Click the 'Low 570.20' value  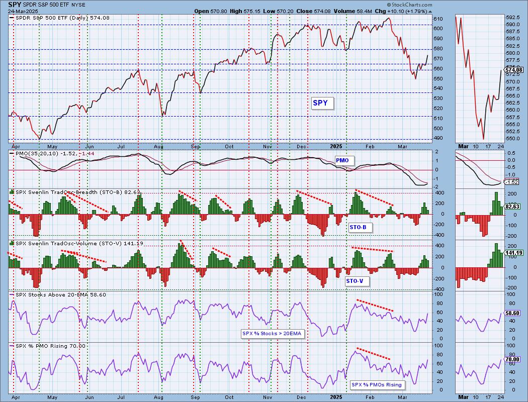point(279,11)
